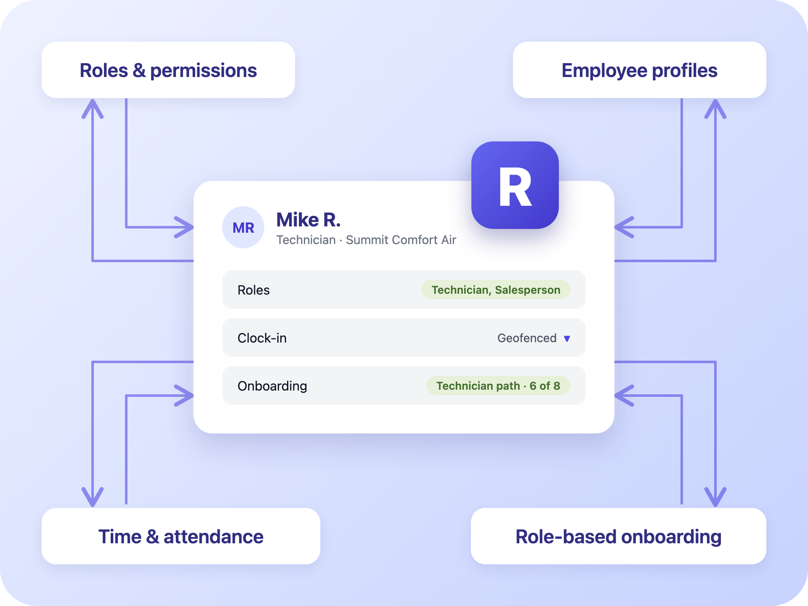Open the Geofenced dropdown arrow
Screen dimensions: 808x606
point(567,338)
